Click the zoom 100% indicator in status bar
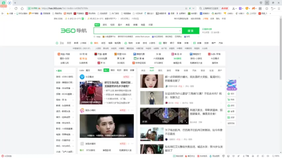 tap(276, 156)
